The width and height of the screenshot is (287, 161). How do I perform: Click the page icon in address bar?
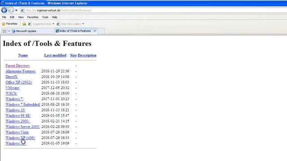click(22, 10)
